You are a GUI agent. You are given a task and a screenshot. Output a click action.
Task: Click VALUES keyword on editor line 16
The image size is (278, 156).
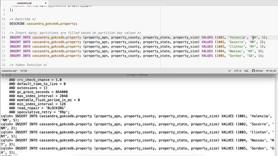[x=207, y=47]
